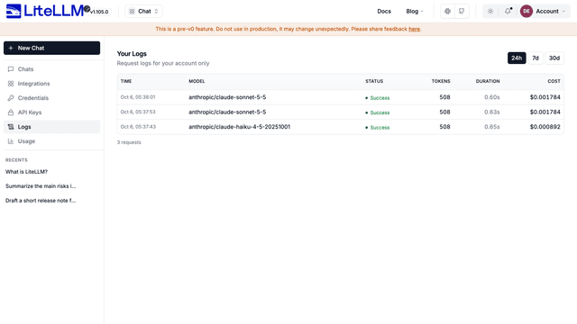Viewport: 577px width, 324px height.
Task: Open Integrations in sidebar
Action: coord(52,84)
